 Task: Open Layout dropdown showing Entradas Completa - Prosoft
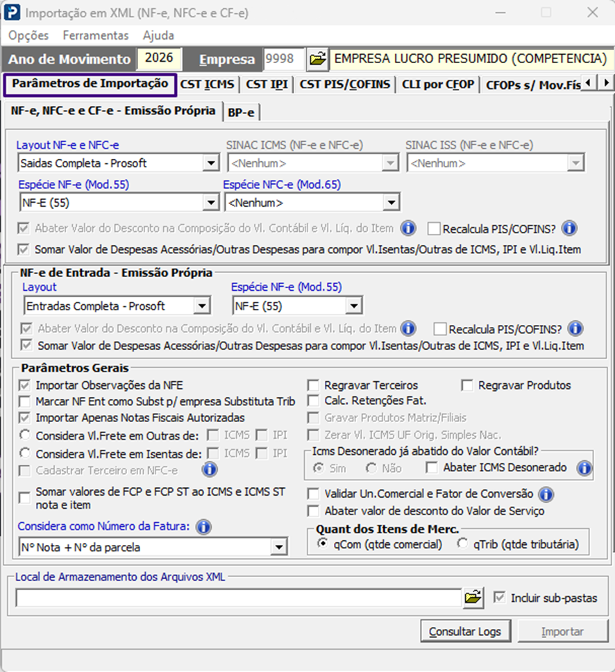(x=117, y=306)
